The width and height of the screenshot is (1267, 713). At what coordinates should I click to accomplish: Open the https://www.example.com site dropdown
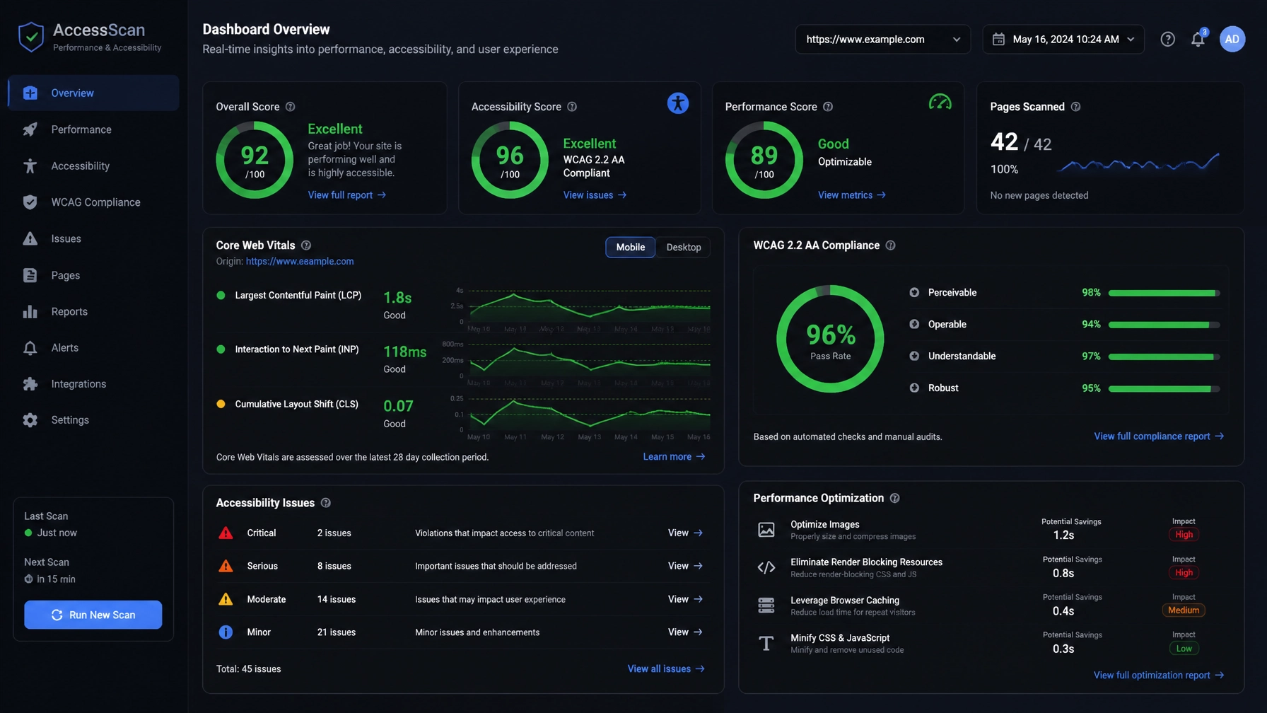coord(882,40)
